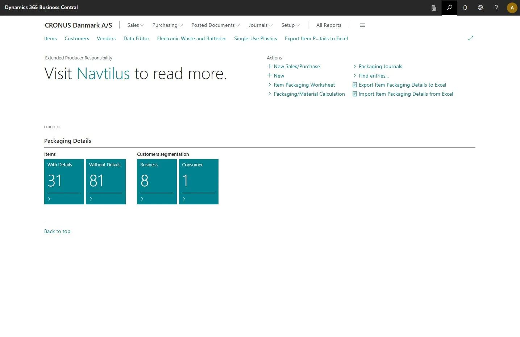This screenshot has width=520, height=337.
Task: Click the expand page diagonal arrows icon
Action: [x=471, y=38]
